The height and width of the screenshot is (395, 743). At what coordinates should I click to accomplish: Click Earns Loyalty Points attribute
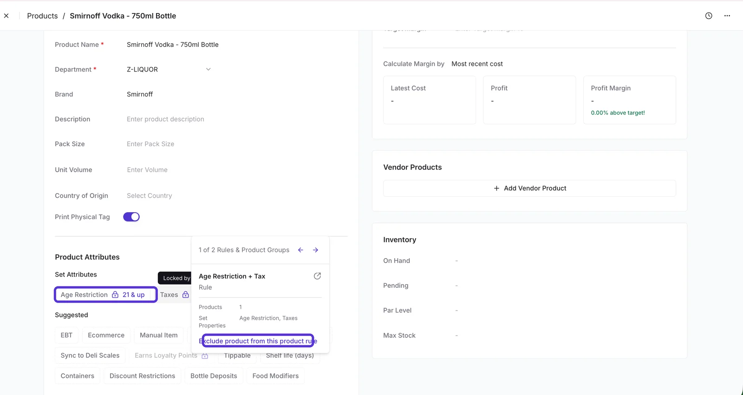point(166,356)
